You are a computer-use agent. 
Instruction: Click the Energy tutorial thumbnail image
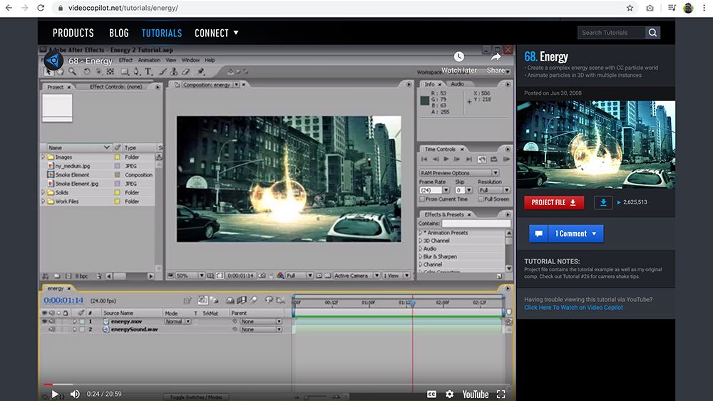click(595, 145)
